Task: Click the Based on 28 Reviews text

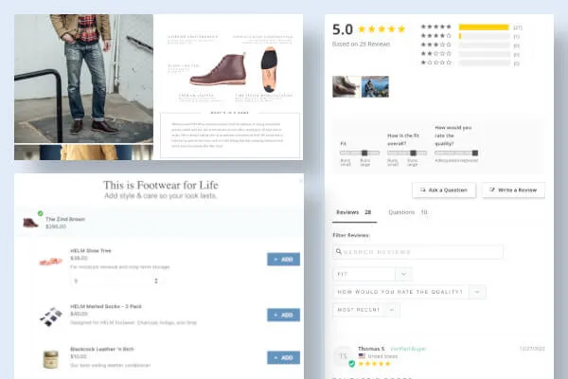Action: pyautogui.click(x=362, y=44)
